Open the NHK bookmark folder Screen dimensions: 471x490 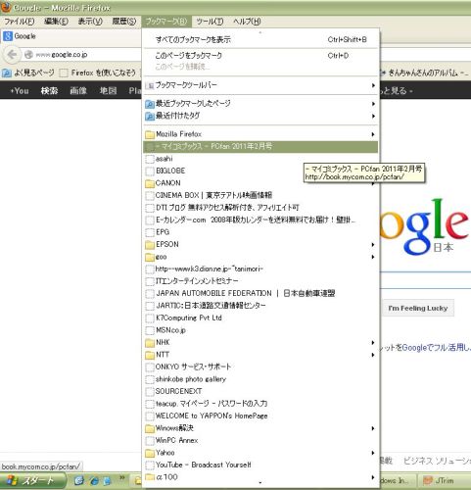coord(260,342)
